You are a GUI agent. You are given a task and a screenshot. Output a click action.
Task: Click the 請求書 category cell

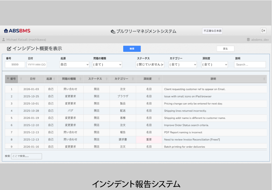(x=123, y=139)
